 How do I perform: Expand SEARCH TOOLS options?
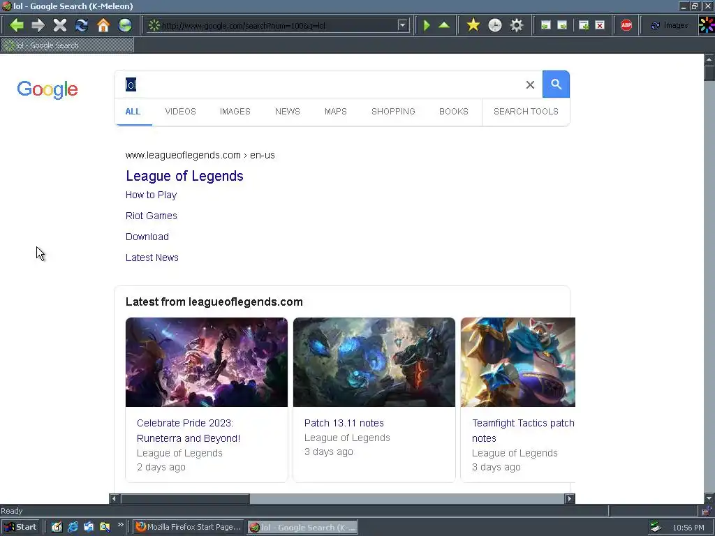[526, 112]
